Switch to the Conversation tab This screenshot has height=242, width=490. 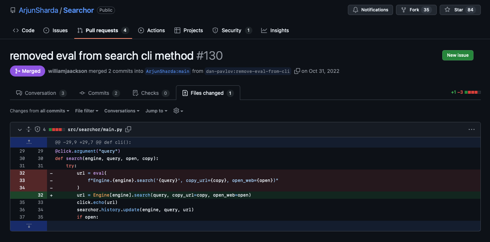click(41, 93)
